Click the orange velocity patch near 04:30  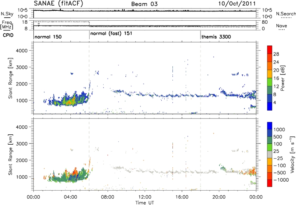click(75, 171)
